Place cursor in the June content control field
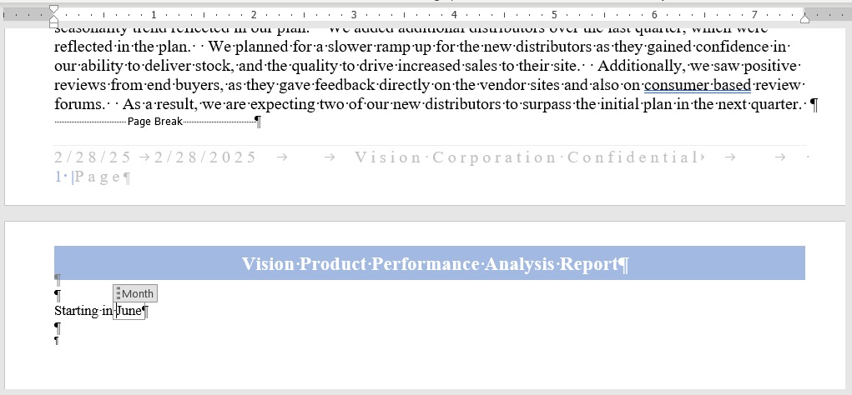 coord(129,311)
